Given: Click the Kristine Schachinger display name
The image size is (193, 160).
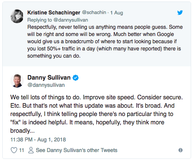Looking at the screenshot, I should point(54,13).
